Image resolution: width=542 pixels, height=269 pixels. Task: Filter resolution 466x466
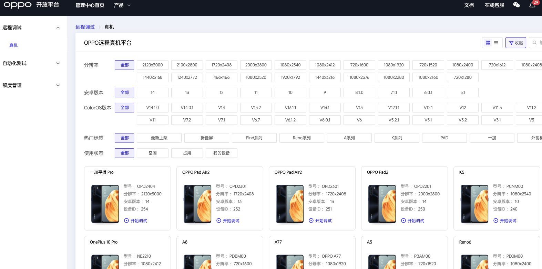(222, 77)
